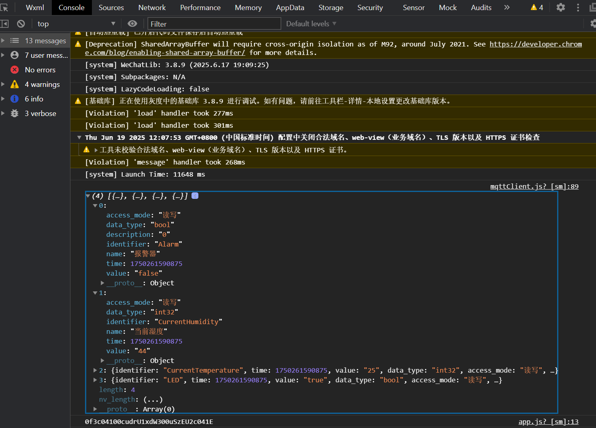
Task: Open the three-dot customize menu
Action: [578, 7]
